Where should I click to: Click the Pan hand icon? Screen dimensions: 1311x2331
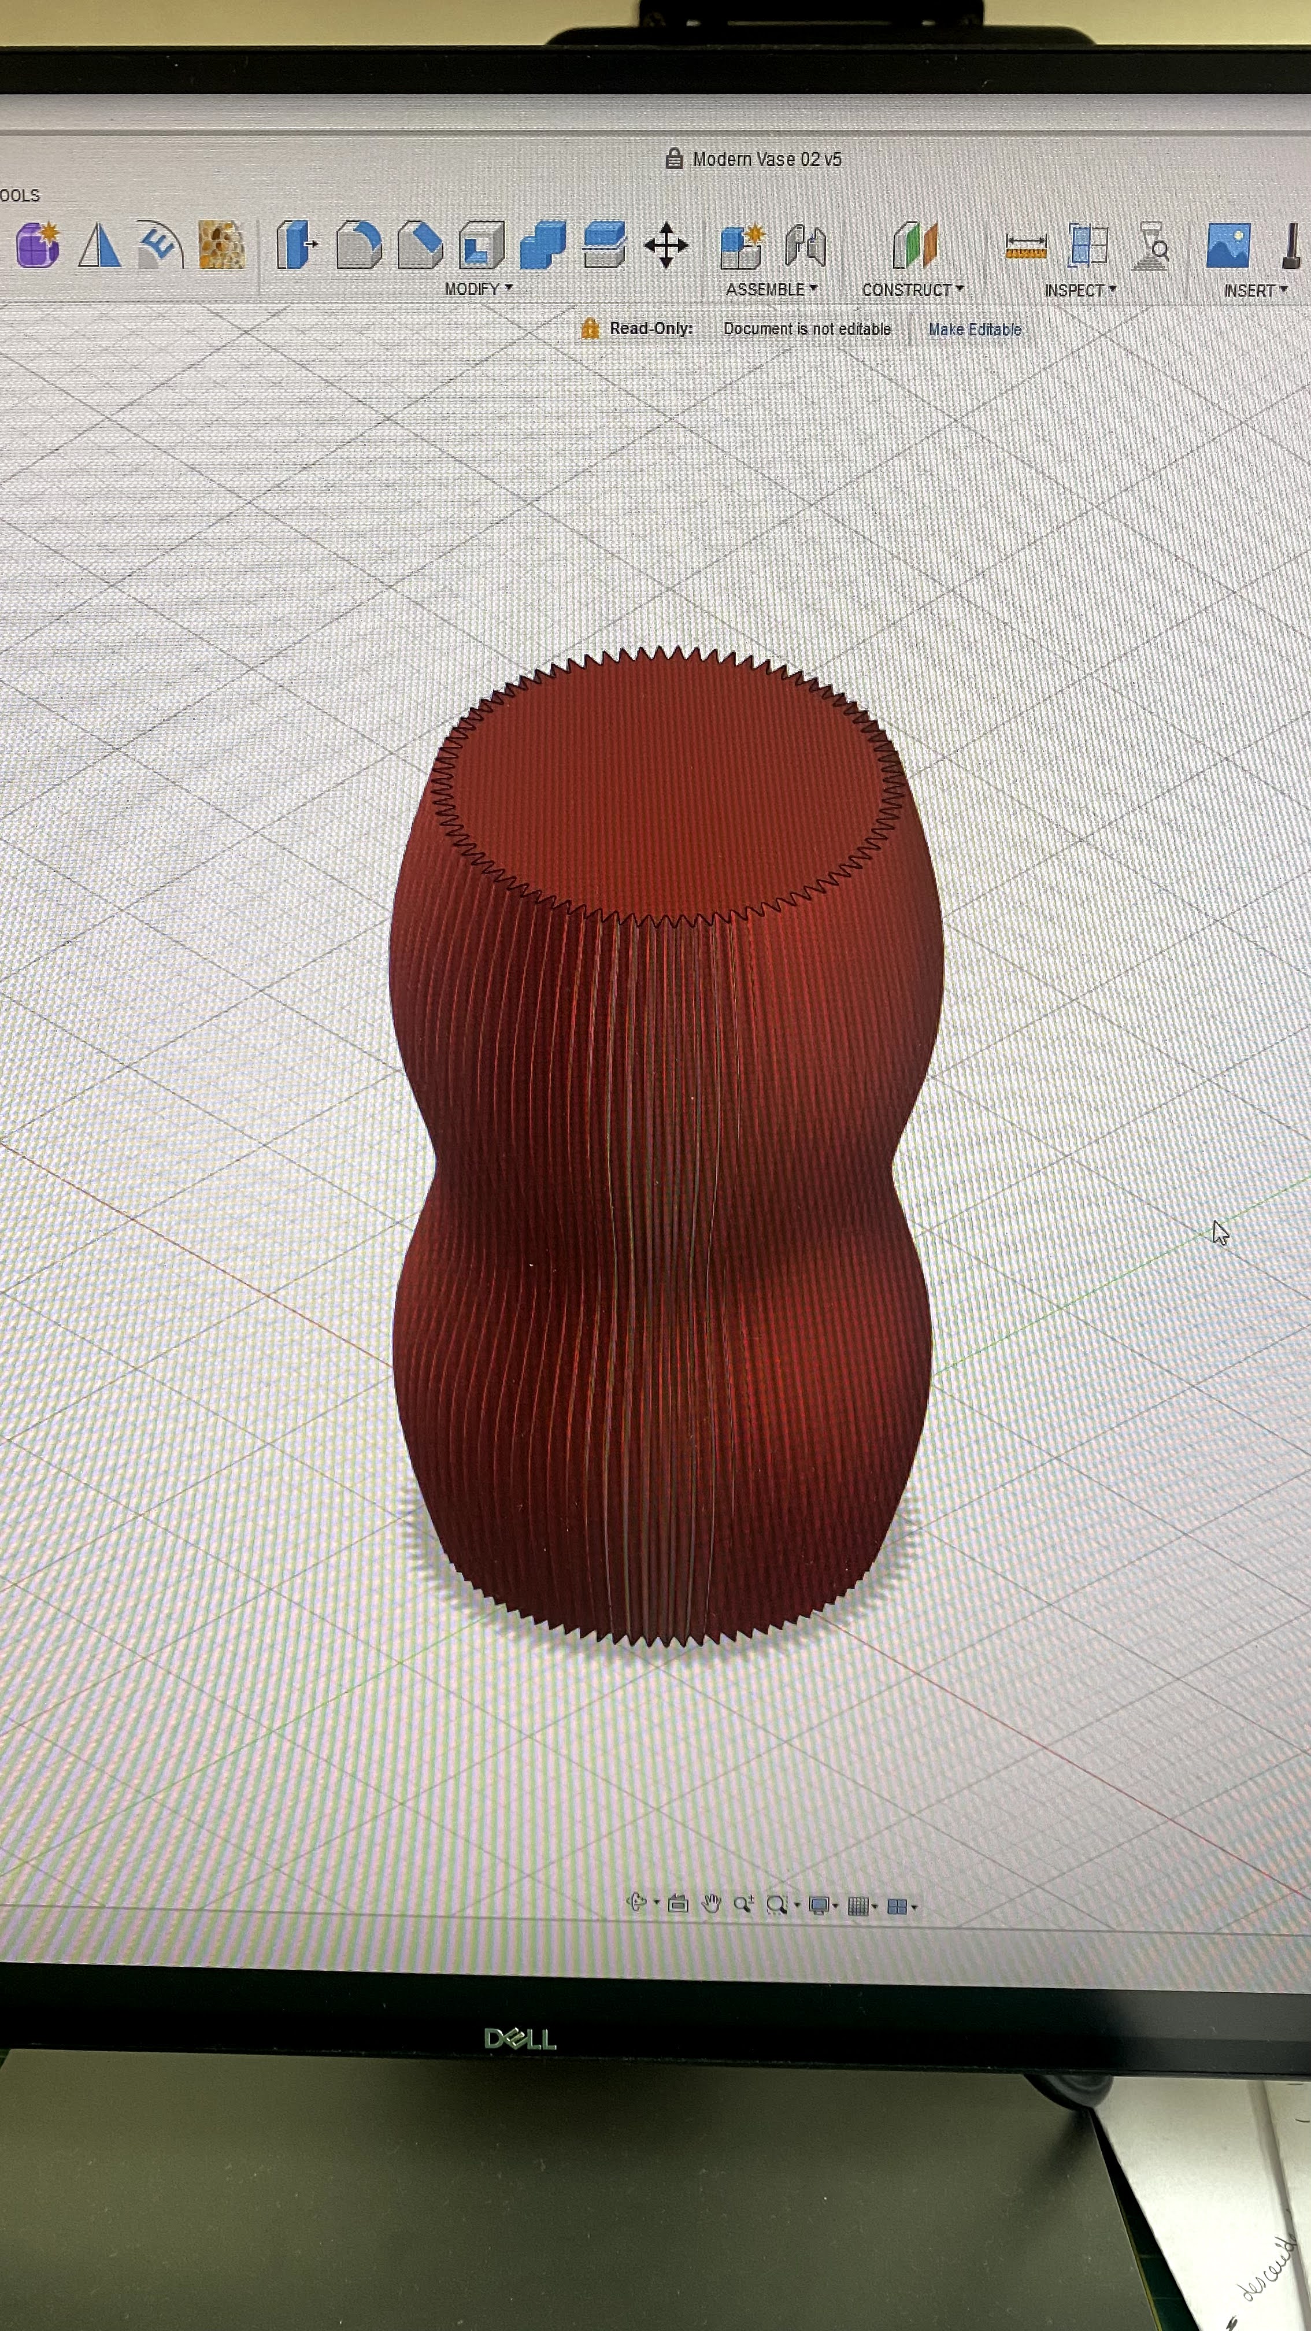(x=711, y=1904)
